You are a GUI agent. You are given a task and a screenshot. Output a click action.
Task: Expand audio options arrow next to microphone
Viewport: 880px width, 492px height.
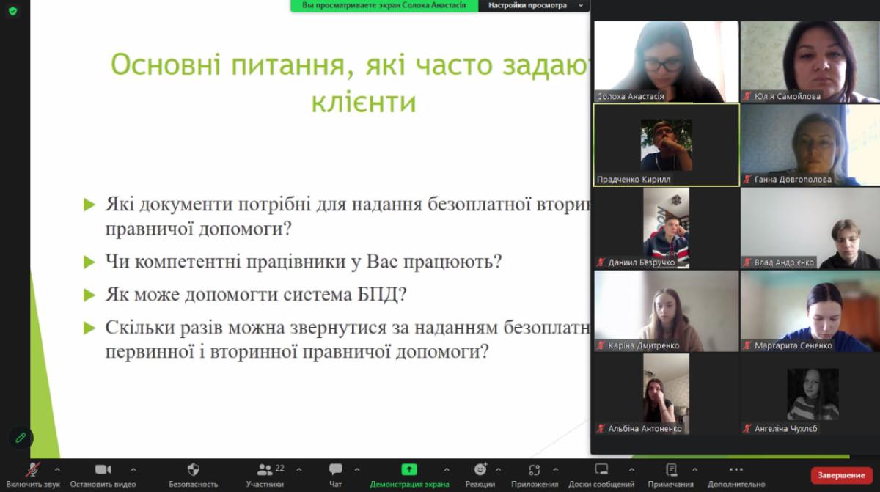tap(57, 469)
